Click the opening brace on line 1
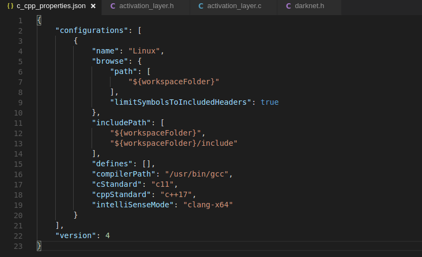This screenshot has width=422, height=257. pos(39,20)
